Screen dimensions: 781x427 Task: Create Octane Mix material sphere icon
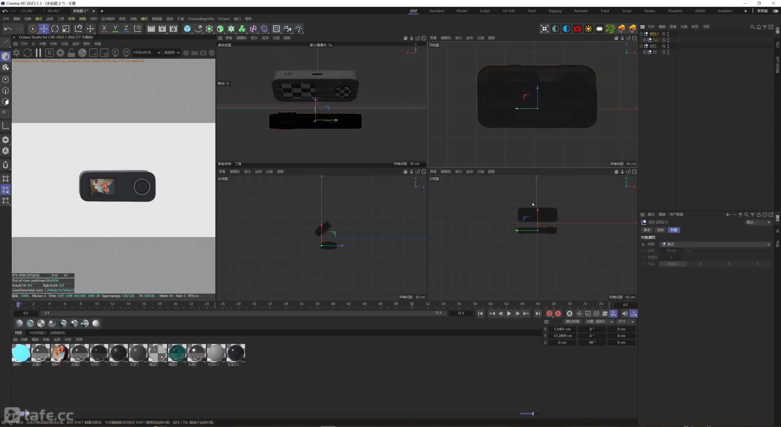tap(63, 323)
